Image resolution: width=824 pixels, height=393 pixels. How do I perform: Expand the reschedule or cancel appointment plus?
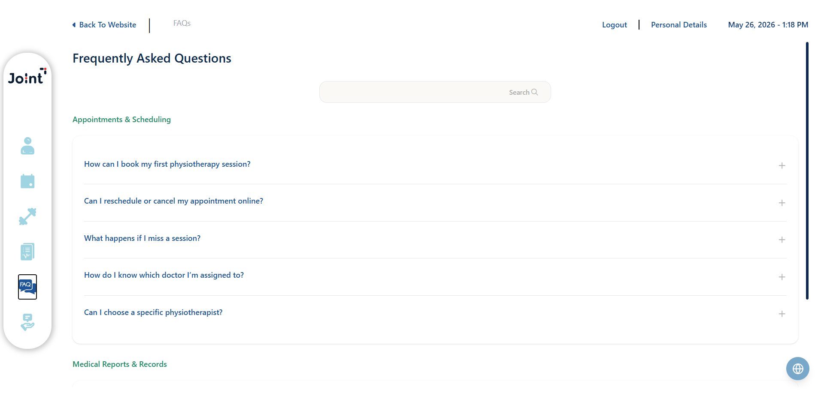tap(782, 203)
